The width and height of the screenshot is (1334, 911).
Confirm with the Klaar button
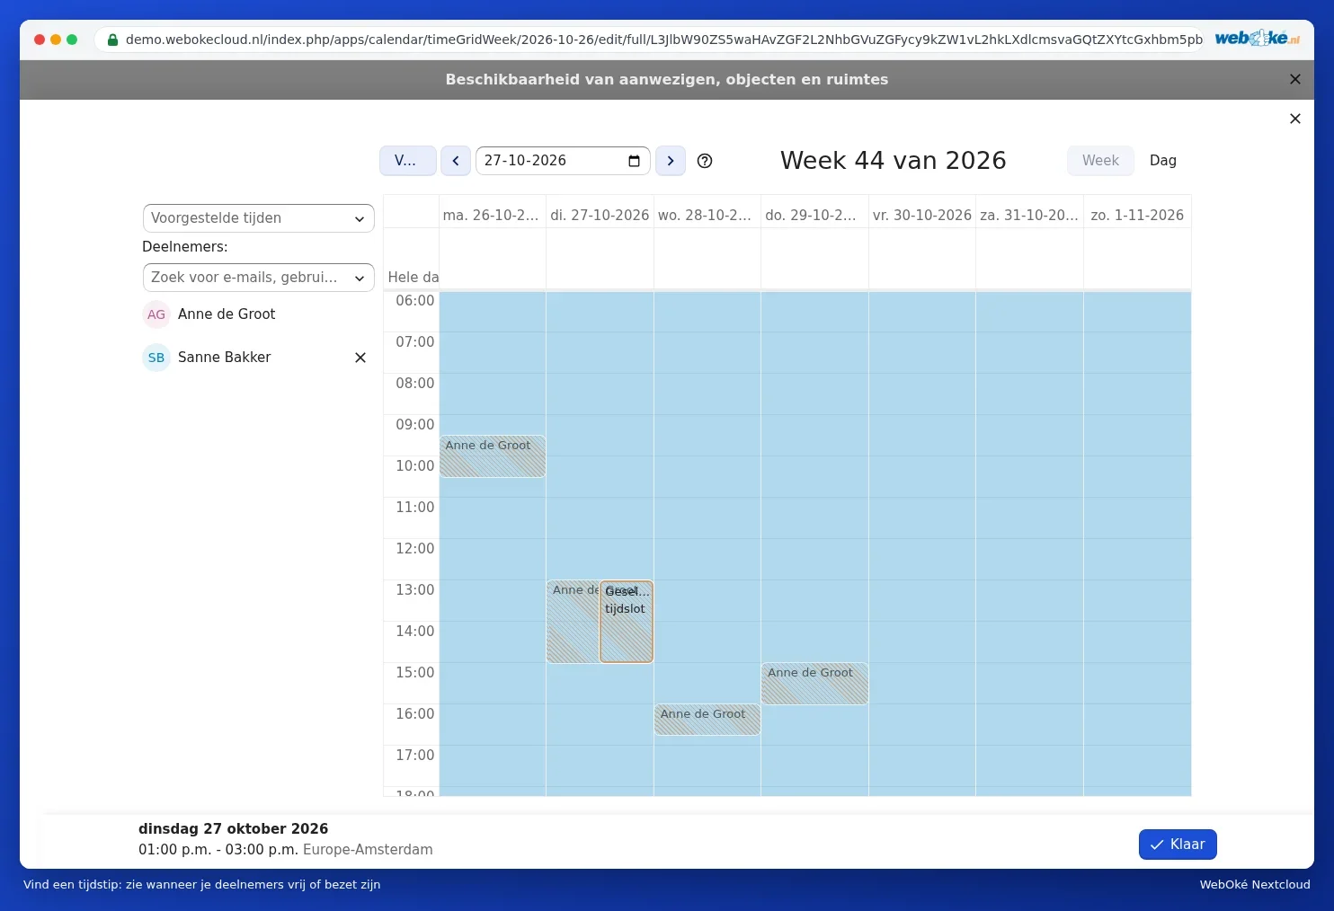click(x=1178, y=845)
